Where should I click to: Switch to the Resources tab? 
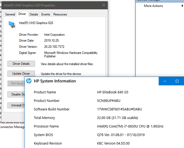tap(60, 14)
